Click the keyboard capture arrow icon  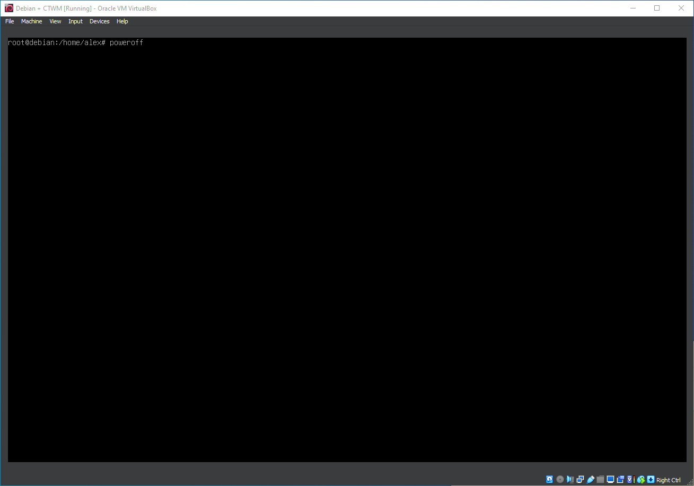click(651, 480)
